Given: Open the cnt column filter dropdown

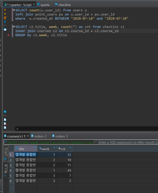Looking at the screenshot, I should coord(70,148).
